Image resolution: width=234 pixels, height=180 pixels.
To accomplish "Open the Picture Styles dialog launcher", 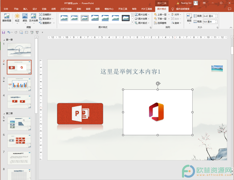I will coord(151,27).
